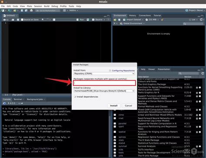Save all open documents icon
This screenshot has height=158, width=206.
[x=26, y=10]
